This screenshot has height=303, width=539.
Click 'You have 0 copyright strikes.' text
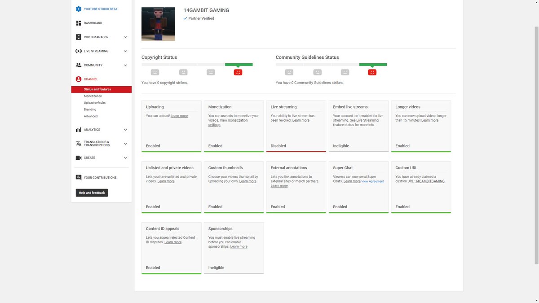pyautogui.click(x=165, y=83)
